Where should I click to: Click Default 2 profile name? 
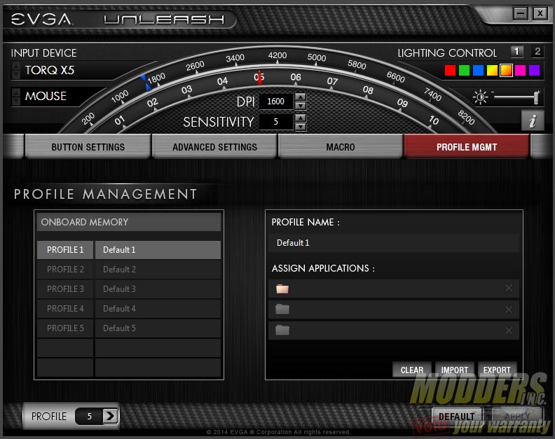tap(119, 270)
